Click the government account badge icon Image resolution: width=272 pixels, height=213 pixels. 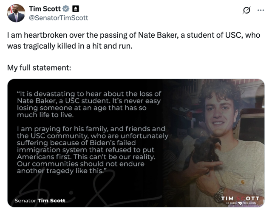(75, 8)
